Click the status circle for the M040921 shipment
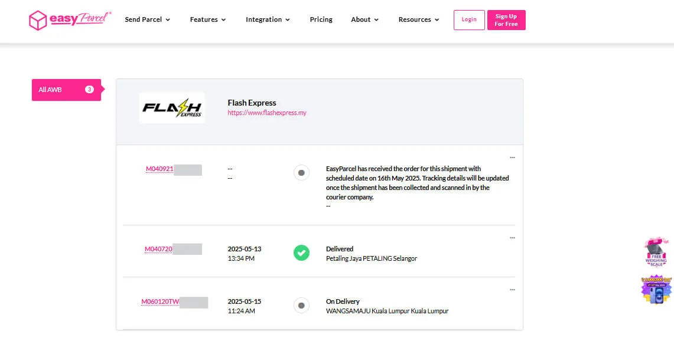 click(301, 173)
